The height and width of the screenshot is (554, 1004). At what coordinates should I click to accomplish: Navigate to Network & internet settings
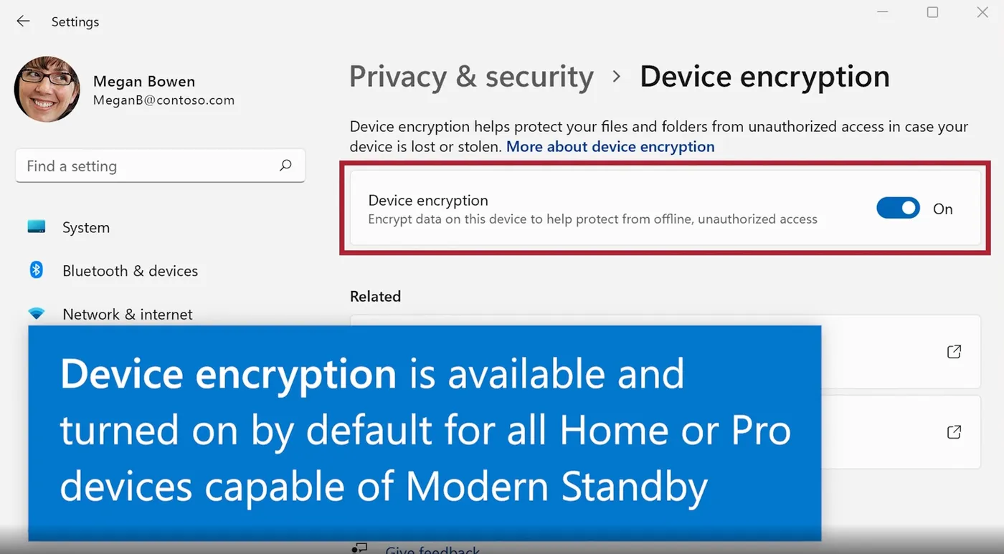(128, 315)
